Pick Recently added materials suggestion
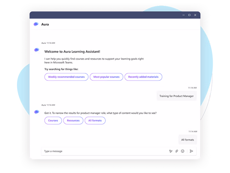Image resolution: width=230 pixels, height=173 pixels. pyautogui.click(x=143, y=77)
